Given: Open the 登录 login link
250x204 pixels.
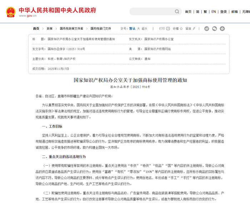Looking at the screenshot, I should click(x=223, y=12).
